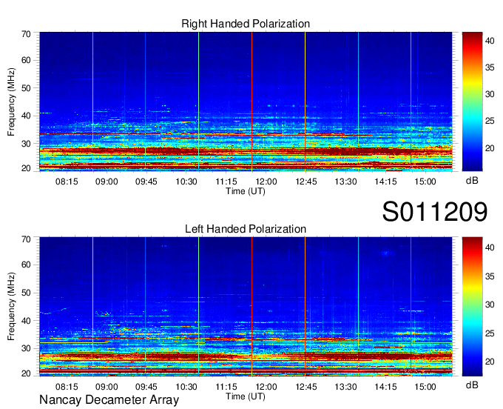Click the "dB" label under the Right Handed colorbar
503x409 pixels.
click(472, 181)
